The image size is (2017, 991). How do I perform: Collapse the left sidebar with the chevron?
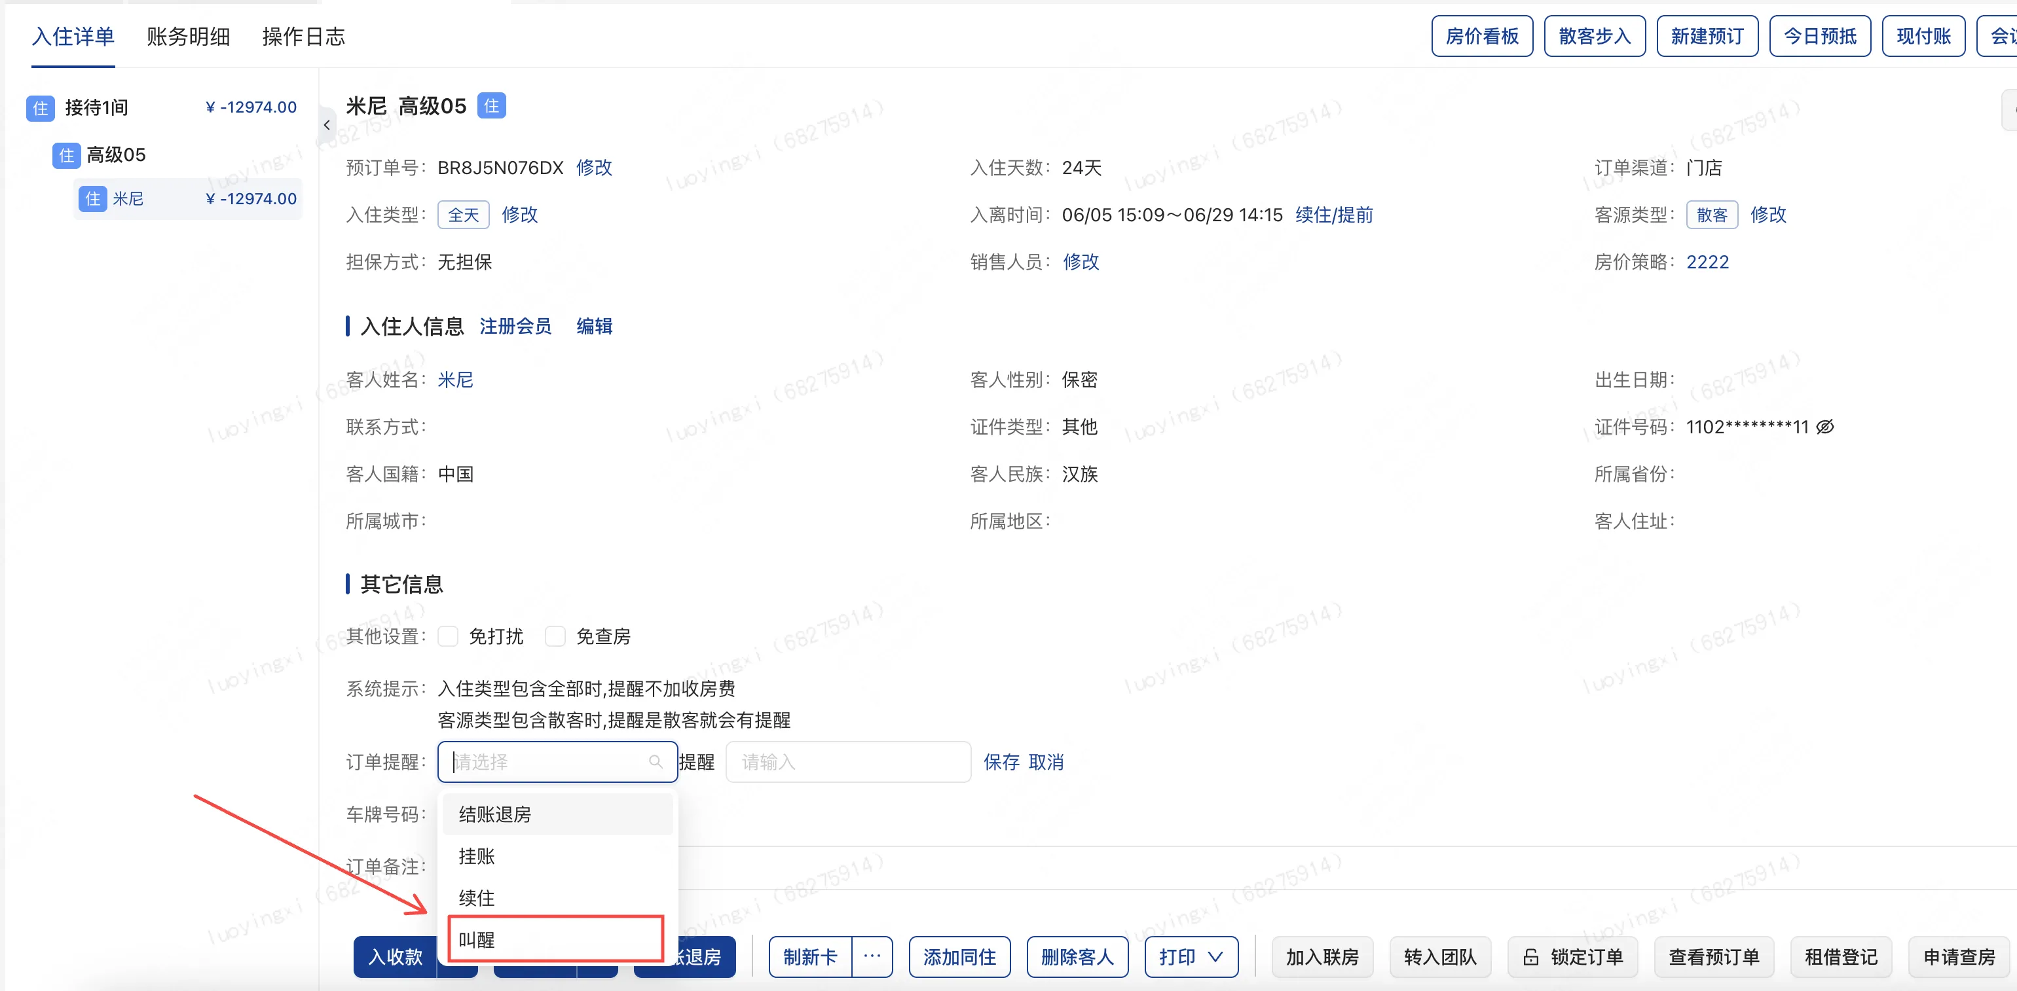[327, 124]
